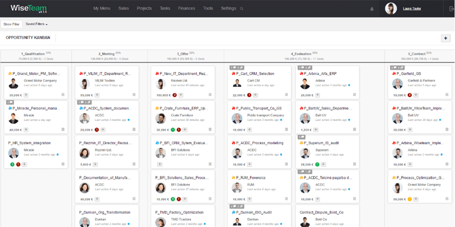Open the Sales menu
Screen dimensions: 455x227
123,9
